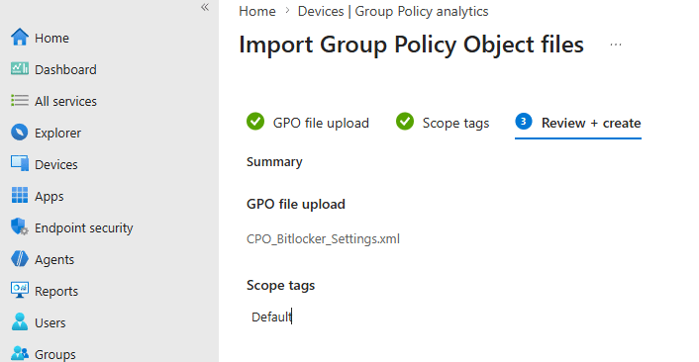The height and width of the screenshot is (362, 699).
Task: Click the green check beside GPO file upload
Action: point(255,121)
